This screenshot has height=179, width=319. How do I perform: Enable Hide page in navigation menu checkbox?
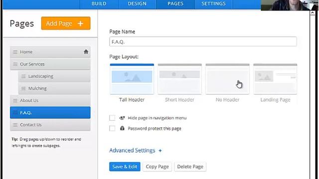pyautogui.click(x=112, y=118)
